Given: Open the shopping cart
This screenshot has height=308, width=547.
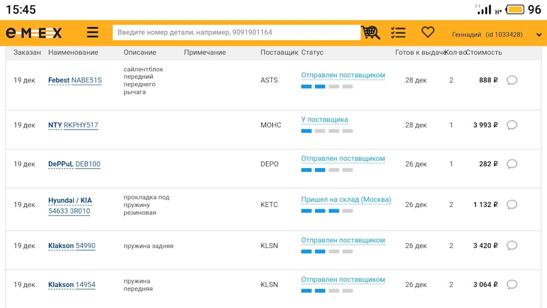Looking at the screenshot, I should pyautogui.click(x=370, y=33).
